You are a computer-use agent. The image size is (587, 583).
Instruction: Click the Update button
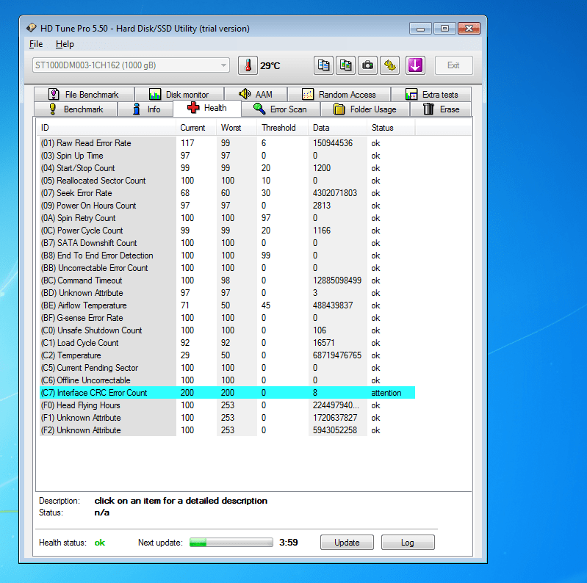tap(347, 542)
